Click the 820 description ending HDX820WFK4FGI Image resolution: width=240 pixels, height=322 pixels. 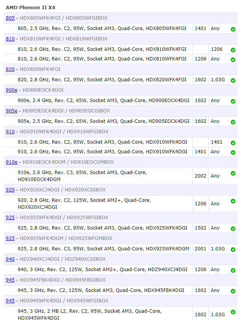tap(102, 79)
